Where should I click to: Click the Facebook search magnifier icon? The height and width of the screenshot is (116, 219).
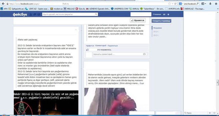96,14
